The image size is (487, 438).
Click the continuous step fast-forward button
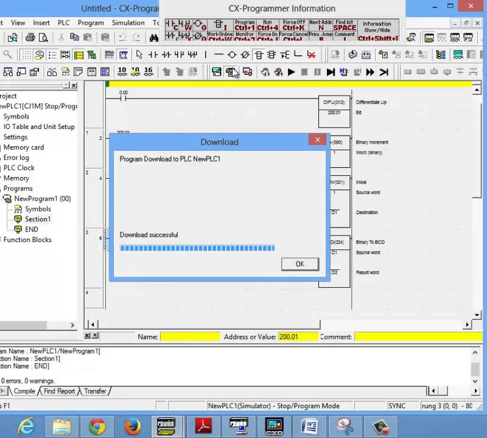tap(370, 72)
